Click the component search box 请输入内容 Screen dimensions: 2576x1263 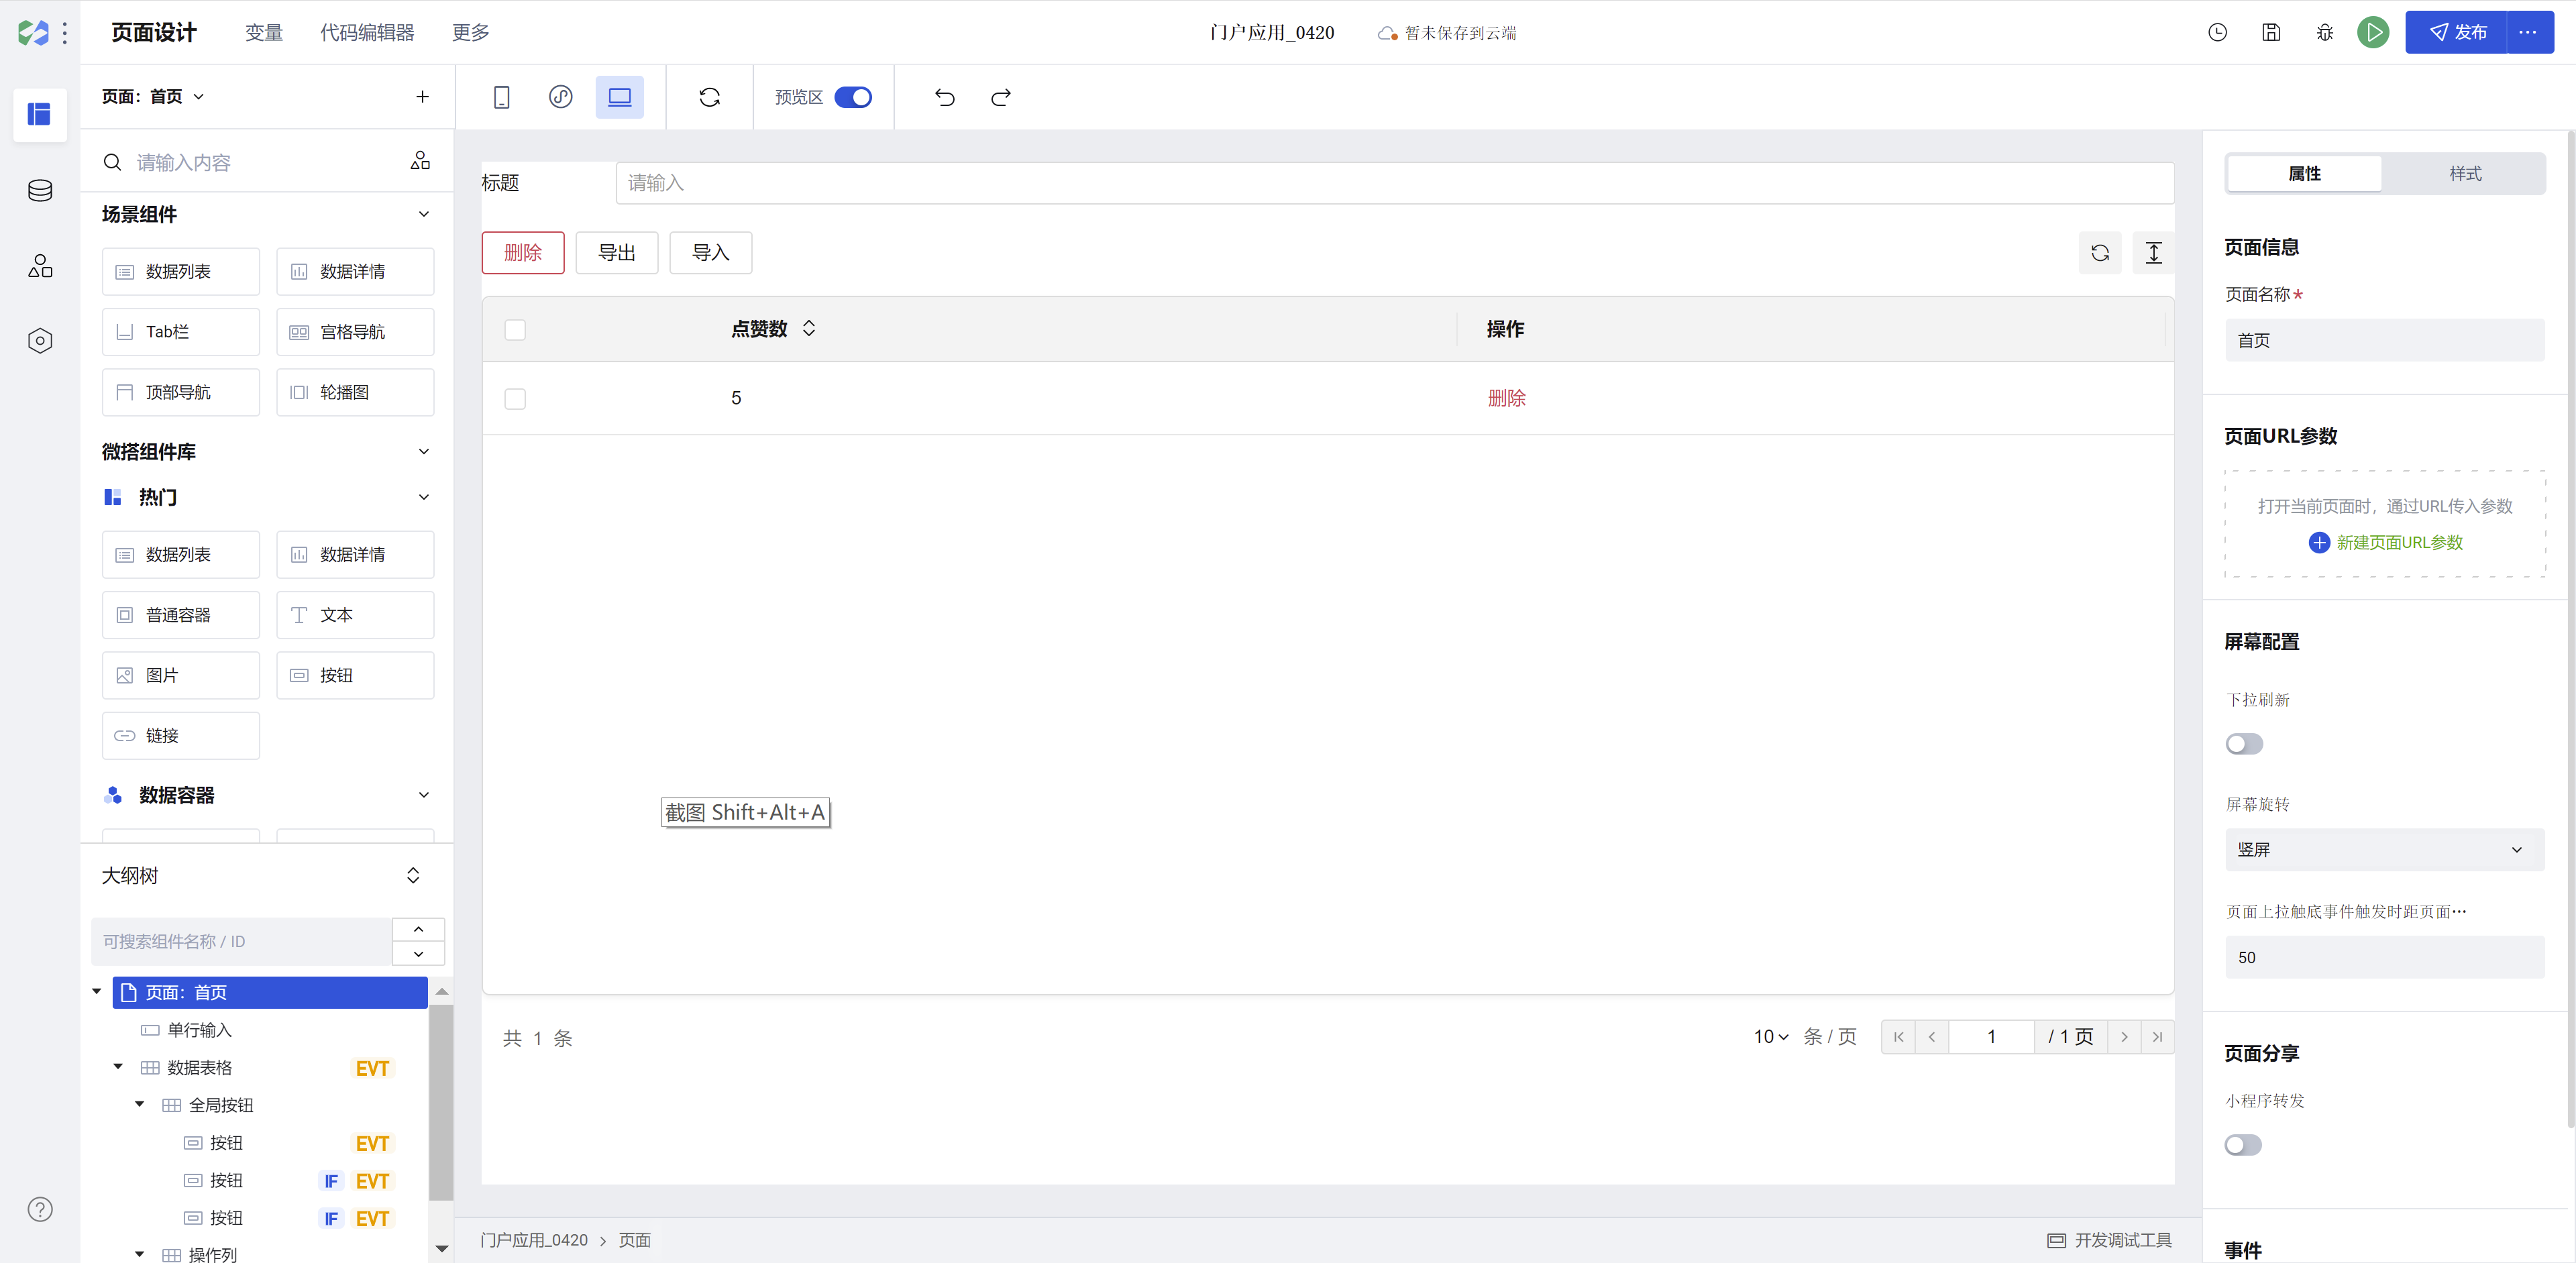(x=250, y=162)
